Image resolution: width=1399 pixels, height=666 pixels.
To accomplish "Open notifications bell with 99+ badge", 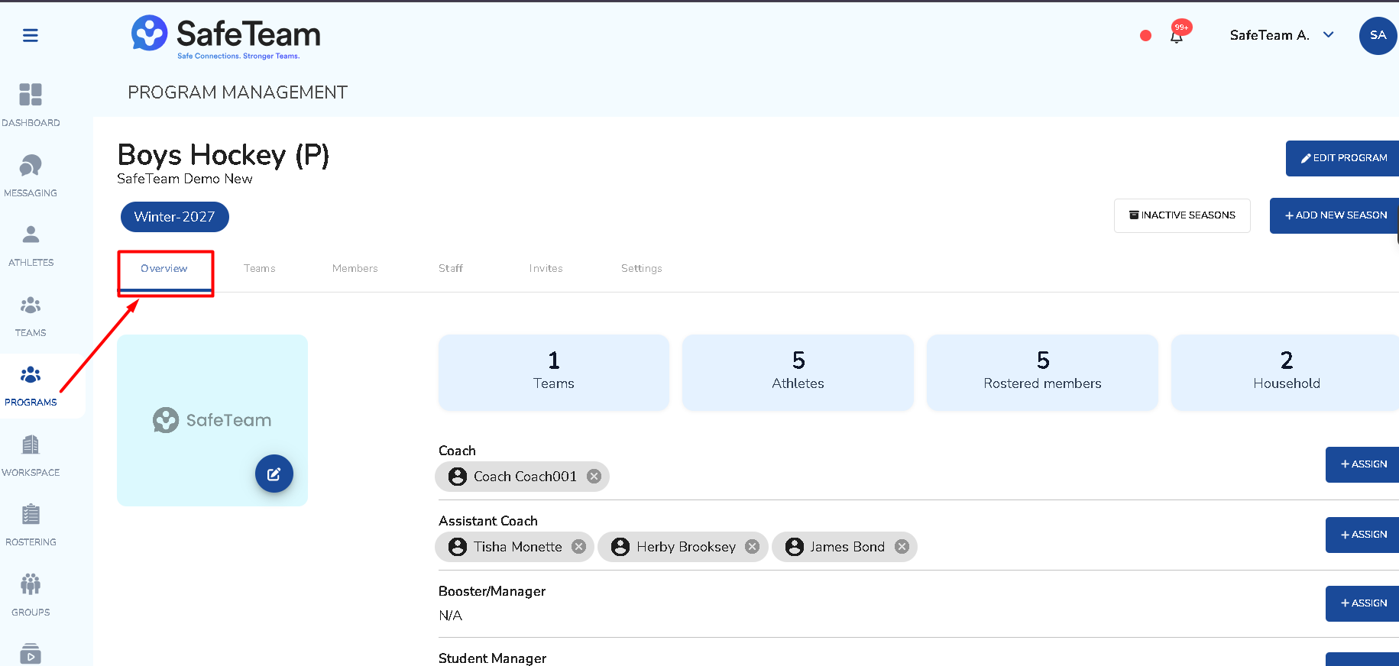I will point(1177,35).
